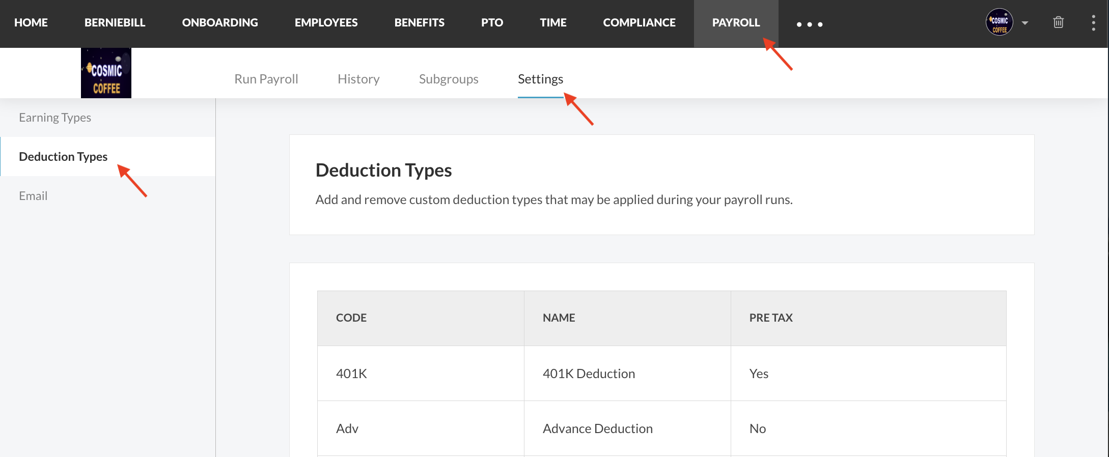Open COMPLIANCE in the top navigation
Image resolution: width=1109 pixels, height=457 pixels.
point(639,23)
